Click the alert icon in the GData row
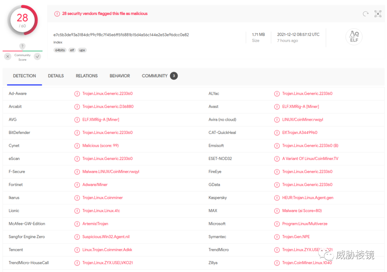Screen dimensions: 387x272 (277, 185)
